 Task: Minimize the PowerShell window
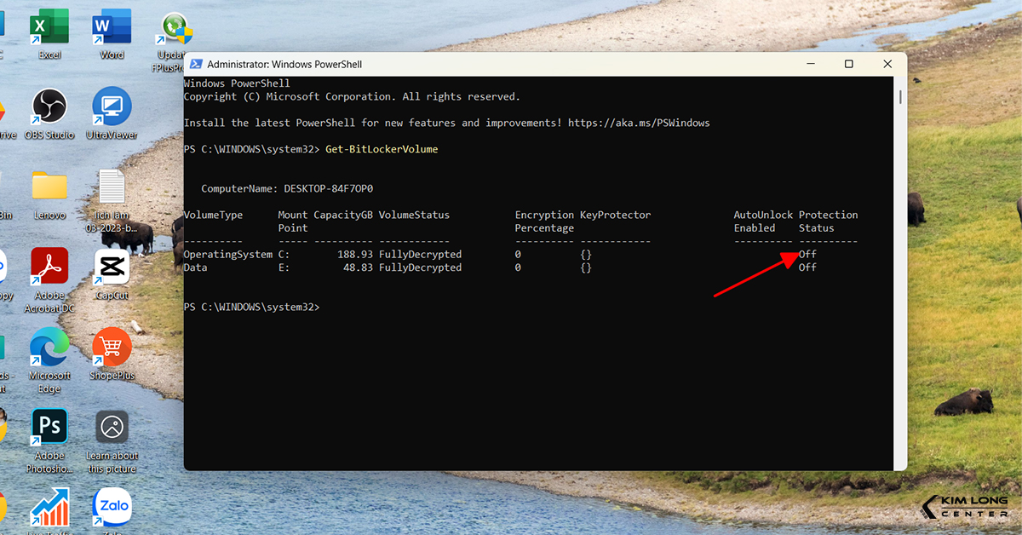tap(809, 64)
